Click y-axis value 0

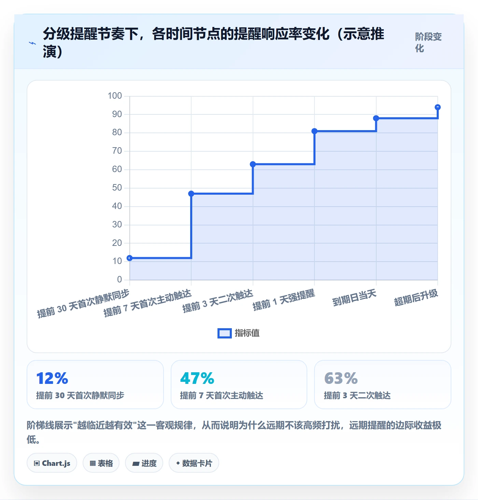coord(119,280)
